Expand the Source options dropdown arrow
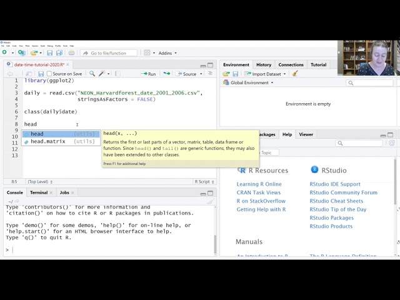The image size is (400, 300). pyautogui.click(x=201, y=74)
